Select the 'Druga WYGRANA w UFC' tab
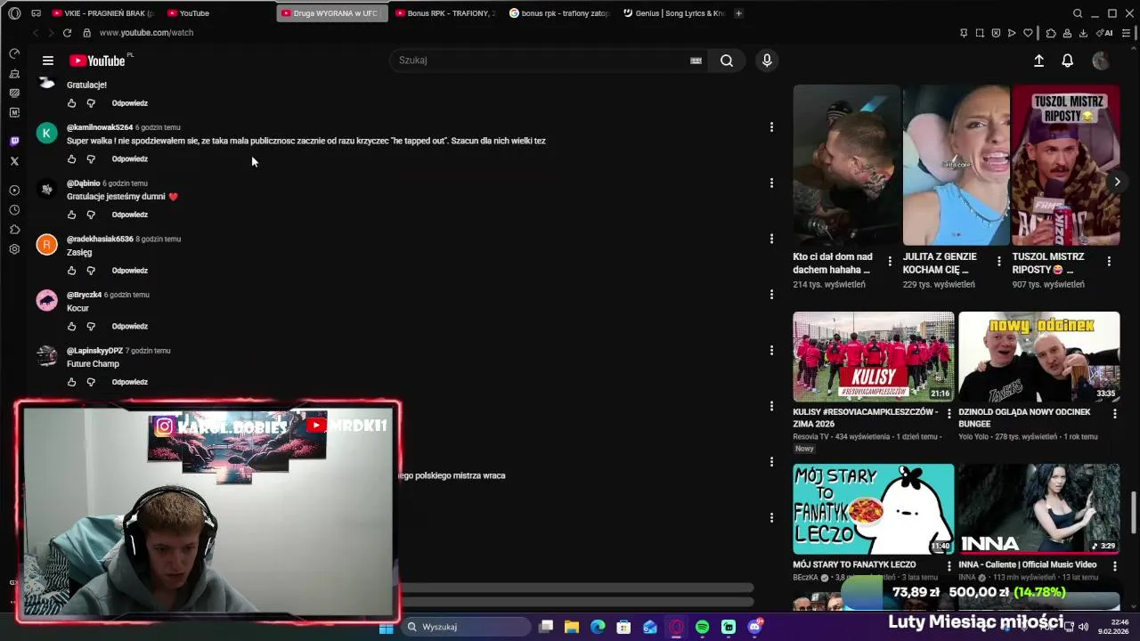 [332, 13]
